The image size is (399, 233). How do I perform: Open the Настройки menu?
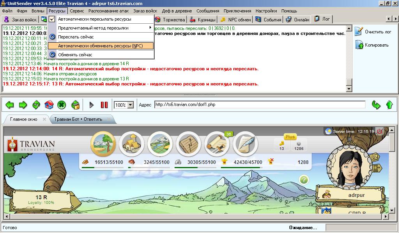pyautogui.click(x=266, y=11)
